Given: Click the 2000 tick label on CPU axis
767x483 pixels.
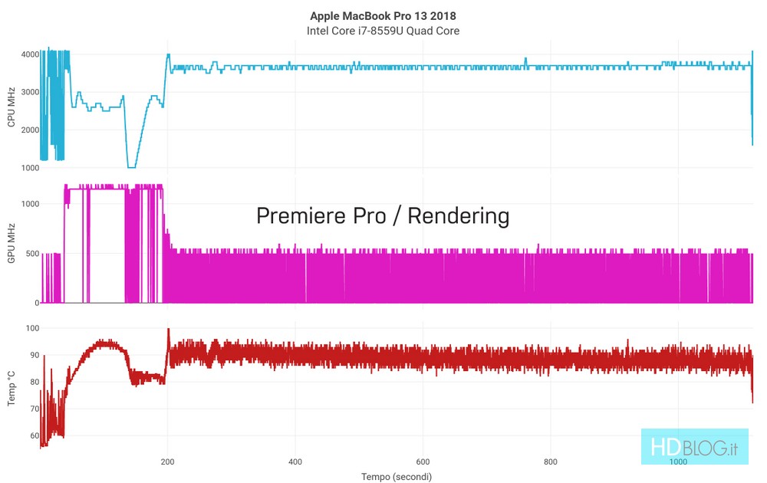Looking at the screenshot, I should [x=31, y=130].
